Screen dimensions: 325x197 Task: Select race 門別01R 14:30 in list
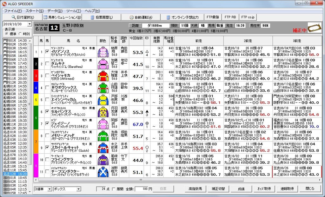[15, 41]
